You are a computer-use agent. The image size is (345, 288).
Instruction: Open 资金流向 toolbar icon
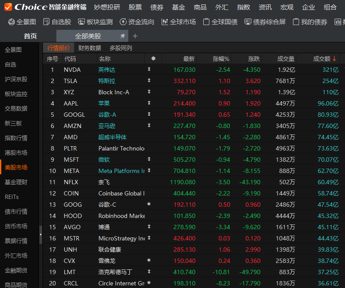click(x=123, y=22)
